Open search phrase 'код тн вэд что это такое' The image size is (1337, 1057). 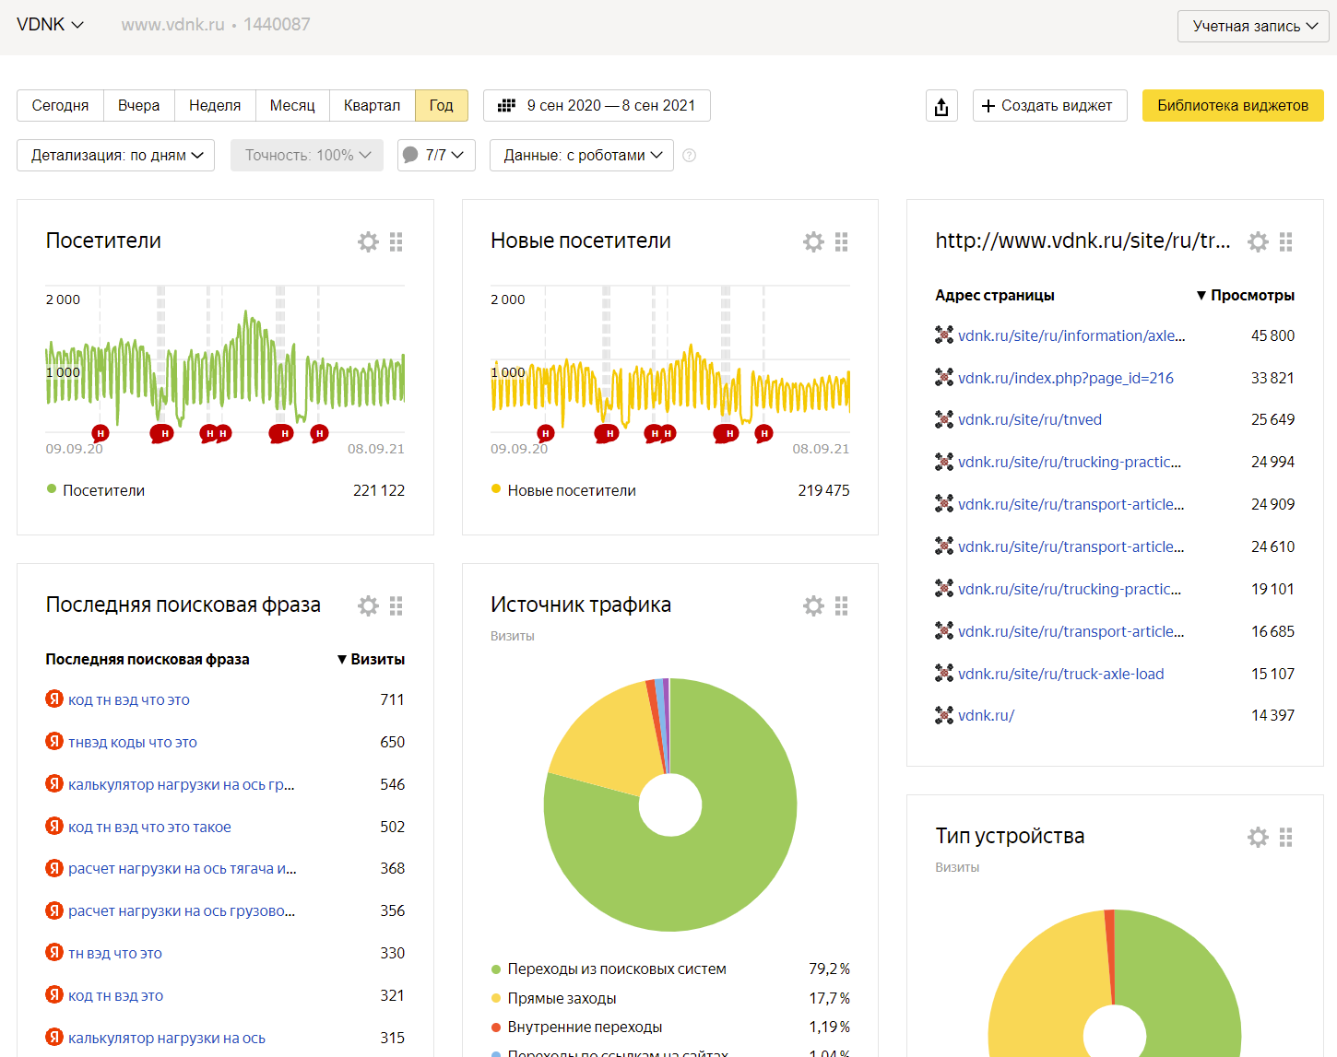tap(149, 827)
